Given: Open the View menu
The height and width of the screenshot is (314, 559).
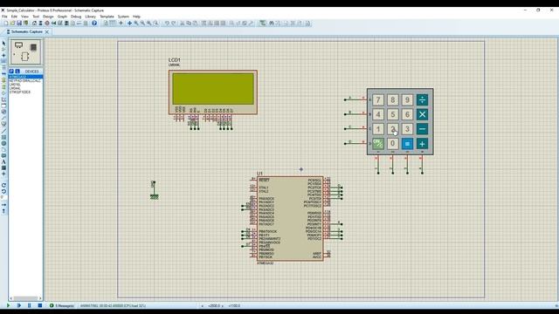Looking at the screenshot, I should point(24,17).
